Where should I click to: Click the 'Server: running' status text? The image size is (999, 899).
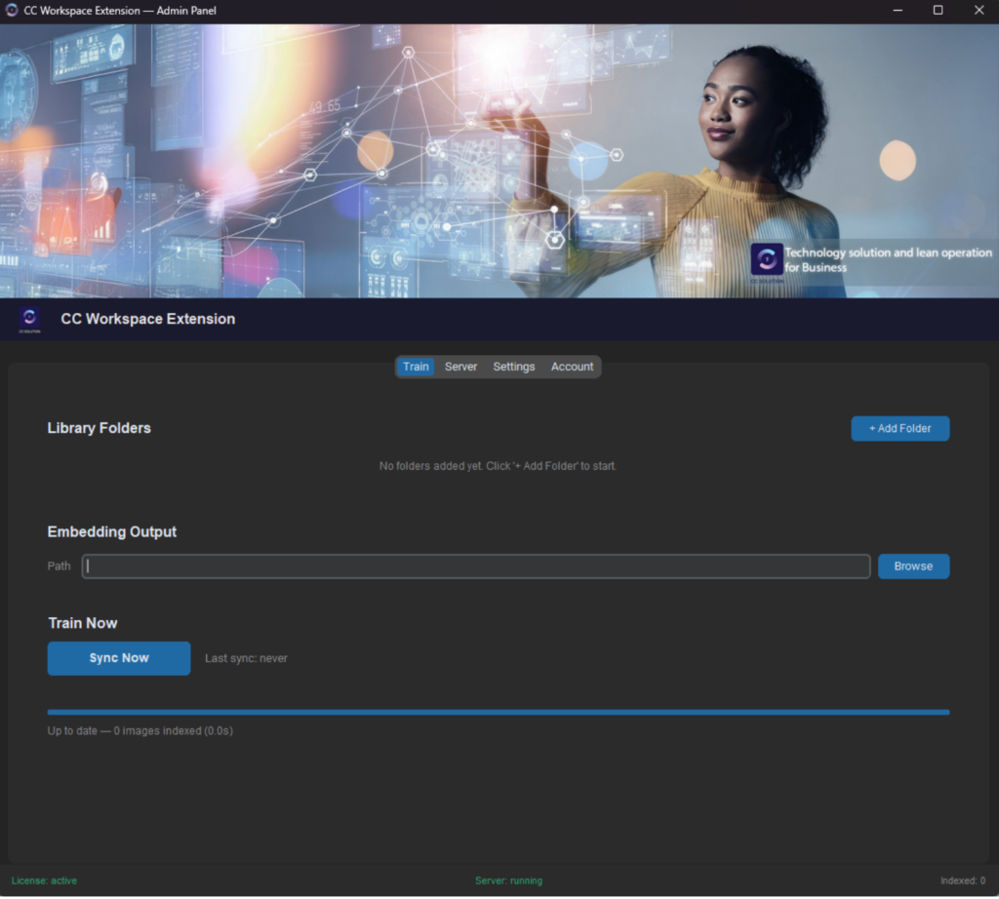click(508, 880)
